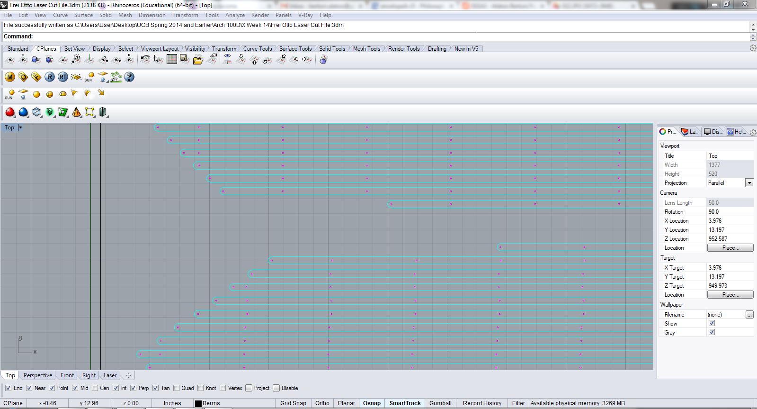Toggle Ortho in status bar
Screen dimensions: 757x409
(322, 403)
